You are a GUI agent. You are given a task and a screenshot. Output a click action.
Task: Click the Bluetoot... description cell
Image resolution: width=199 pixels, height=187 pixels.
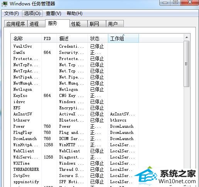71,120
